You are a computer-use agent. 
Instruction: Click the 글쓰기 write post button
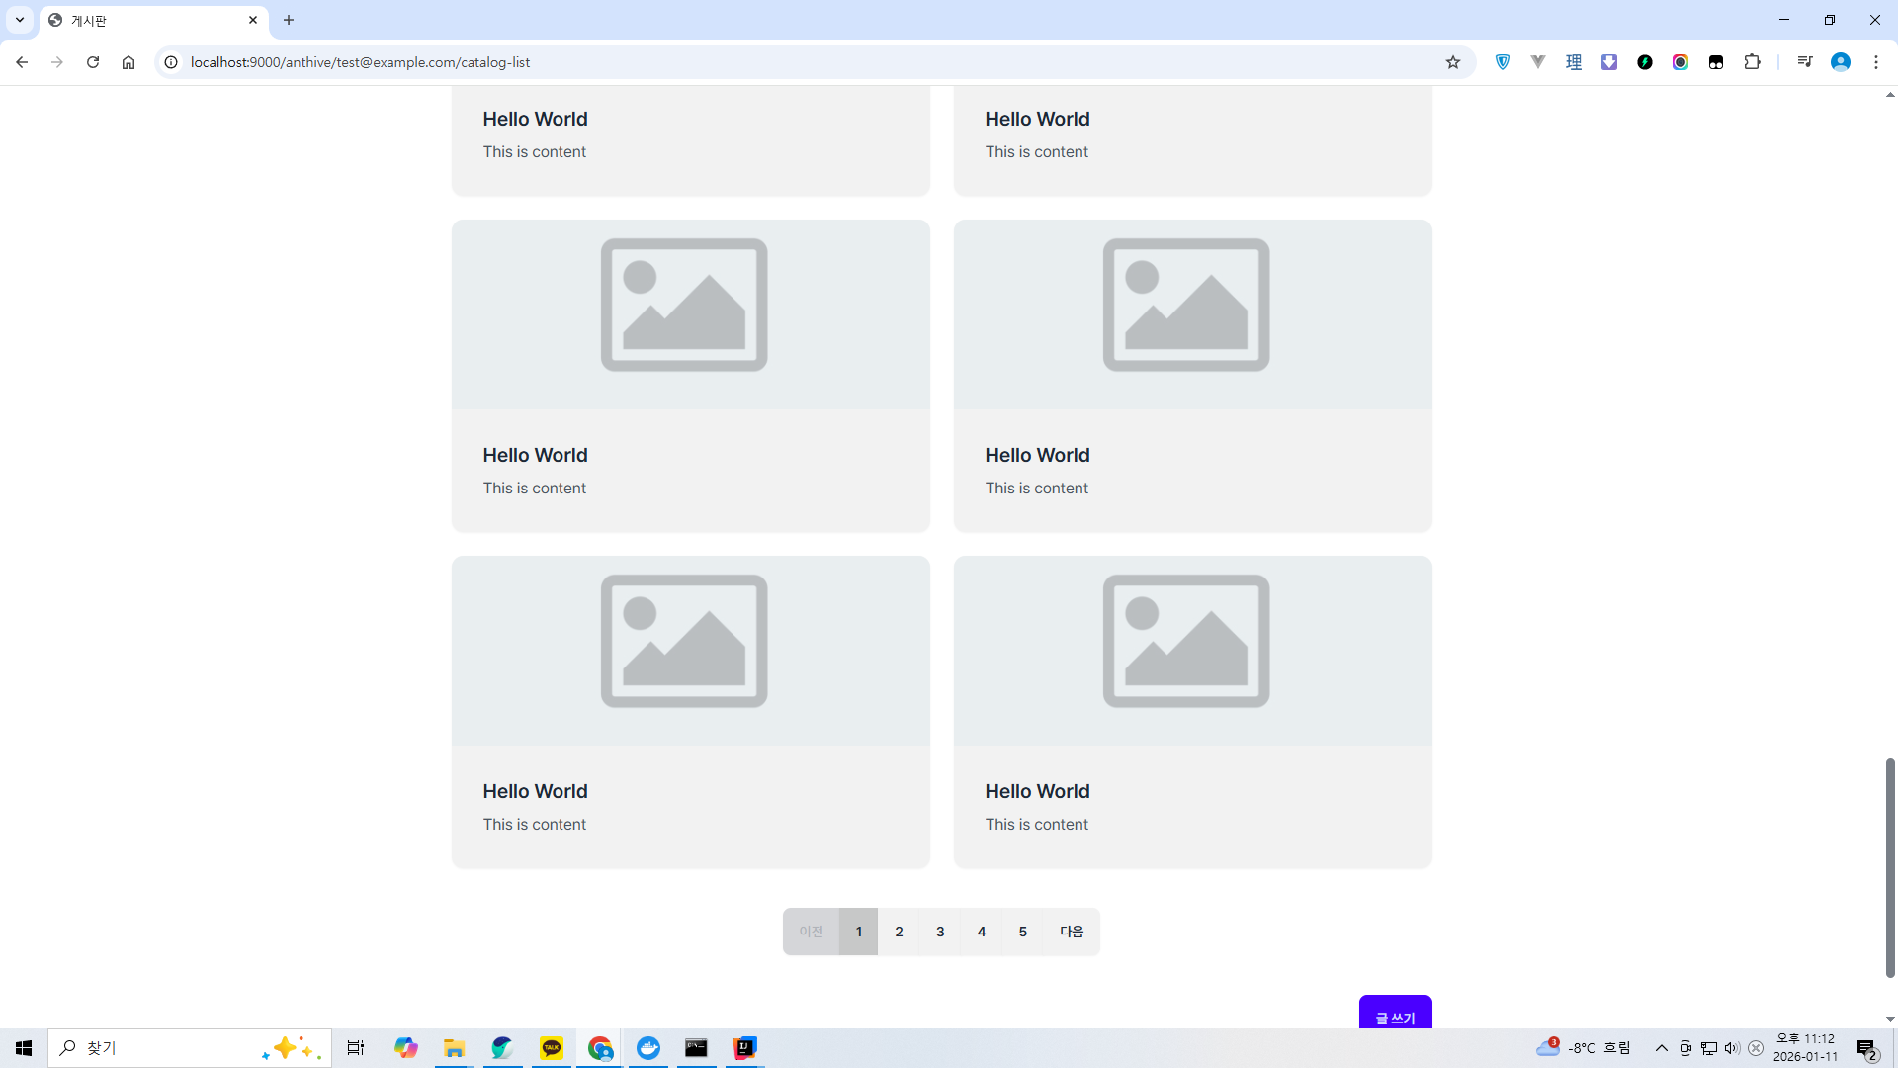pyautogui.click(x=1395, y=1015)
